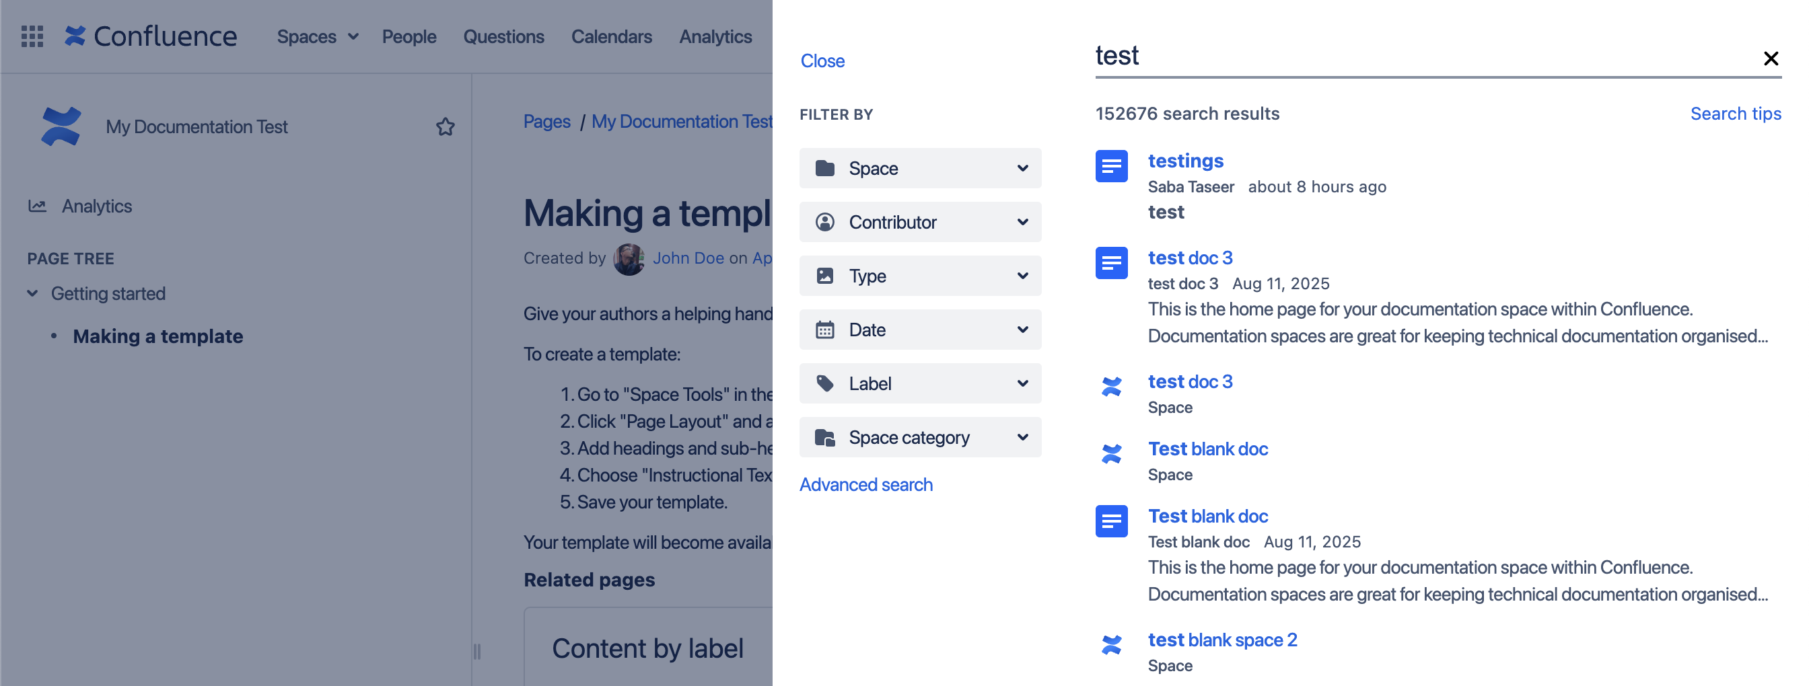1809x686 pixels.
Task: Open the app switcher grid icon
Action: pyautogui.click(x=32, y=36)
